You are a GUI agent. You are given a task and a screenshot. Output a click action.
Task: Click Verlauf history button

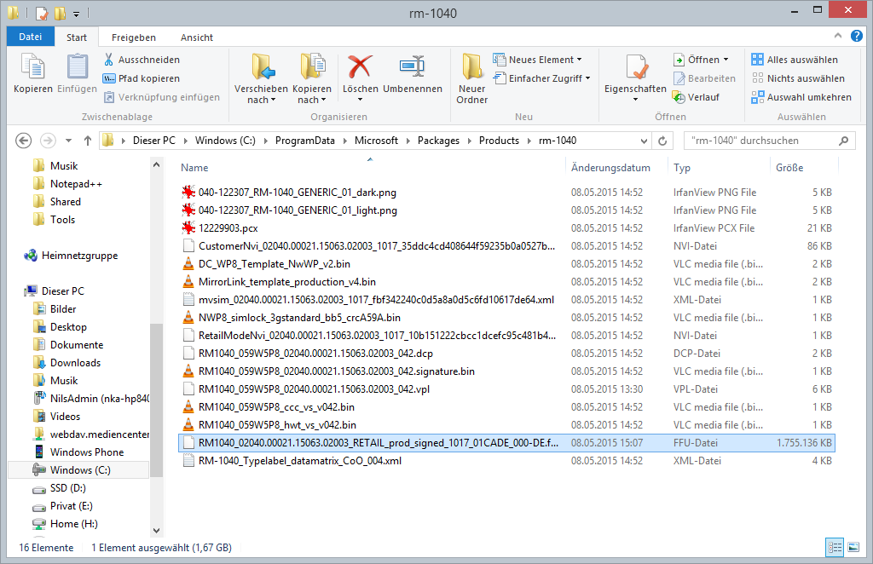[x=697, y=97]
